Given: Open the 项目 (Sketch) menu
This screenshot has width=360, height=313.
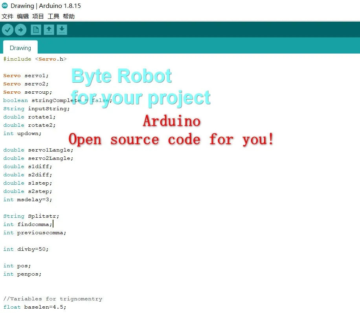Looking at the screenshot, I should (x=38, y=17).
